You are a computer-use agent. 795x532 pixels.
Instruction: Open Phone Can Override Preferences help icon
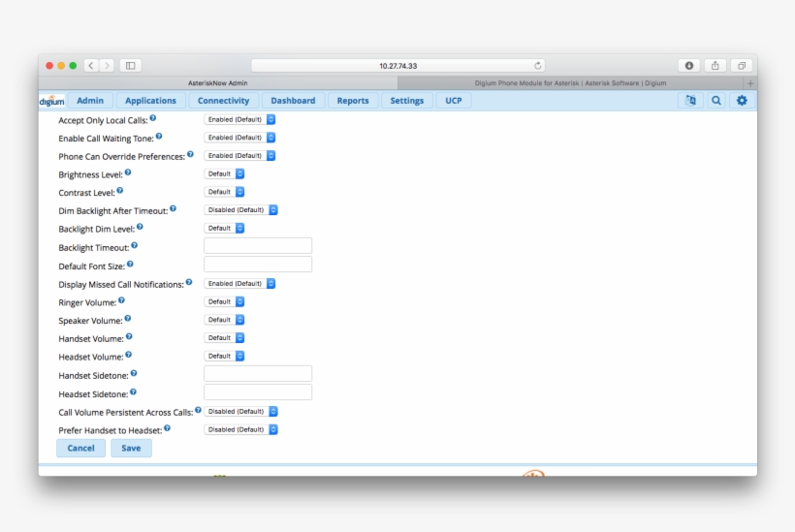pyautogui.click(x=190, y=154)
